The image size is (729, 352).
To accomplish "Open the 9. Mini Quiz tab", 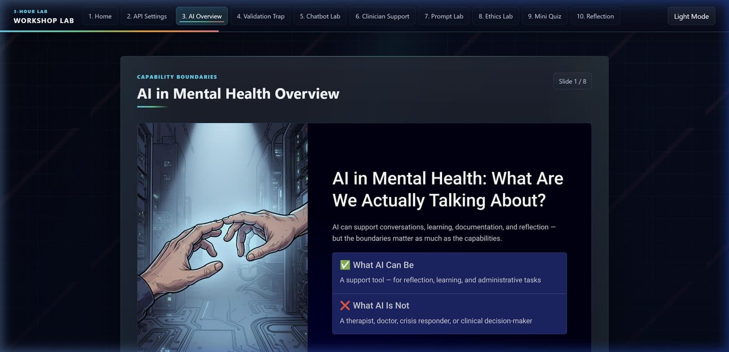I will [544, 16].
